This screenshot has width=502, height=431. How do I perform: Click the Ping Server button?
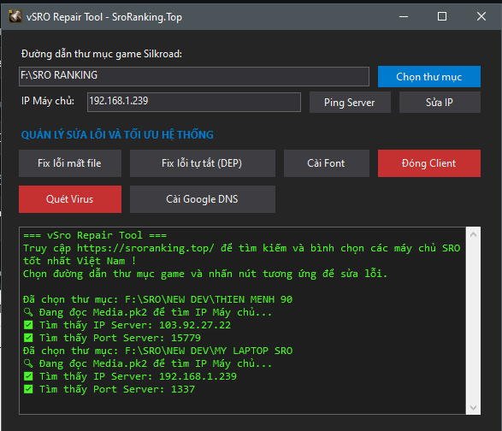[350, 102]
